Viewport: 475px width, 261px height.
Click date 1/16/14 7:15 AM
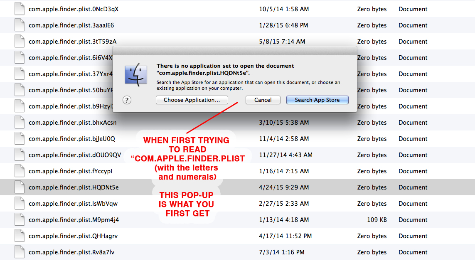click(284, 171)
